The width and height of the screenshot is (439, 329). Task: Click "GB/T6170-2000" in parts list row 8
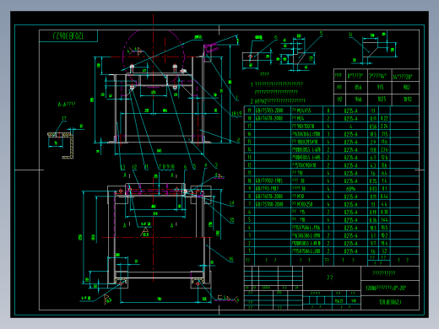point(269,197)
